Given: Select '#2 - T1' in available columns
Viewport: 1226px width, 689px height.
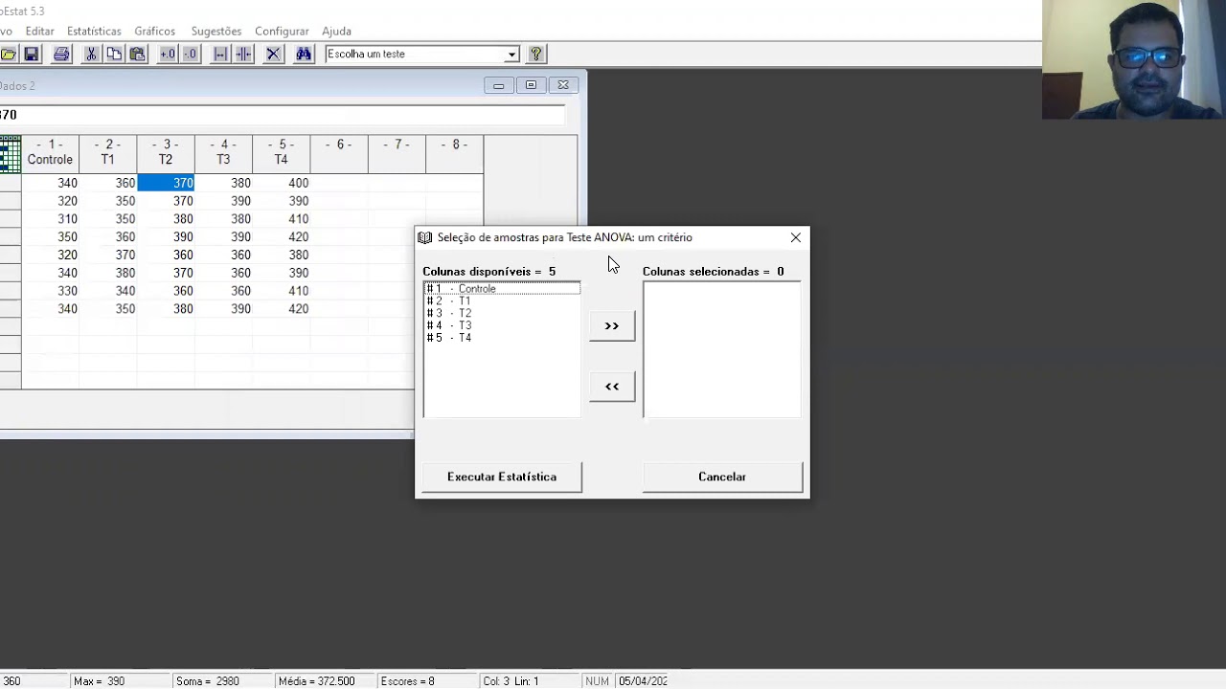Looking at the screenshot, I should coord(502,301).
